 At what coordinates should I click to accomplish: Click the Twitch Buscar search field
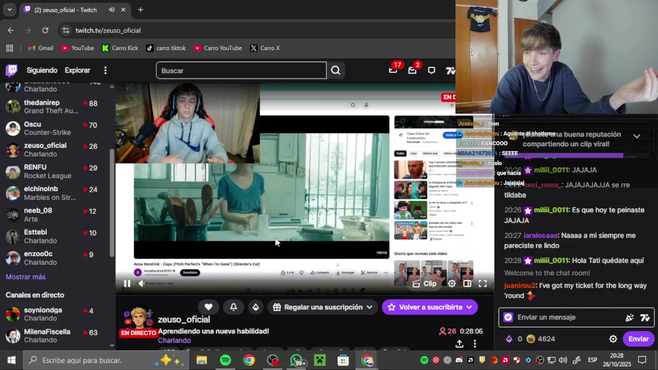[241, 70]
